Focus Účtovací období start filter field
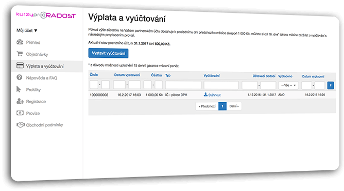The width and height of the screenshot is (344, 191). pos(250,85)
